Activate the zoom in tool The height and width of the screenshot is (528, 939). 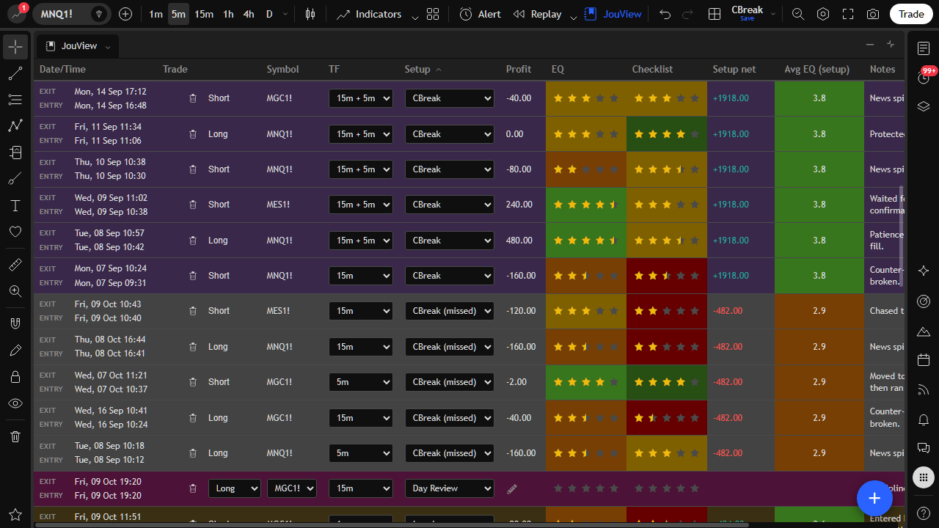pyautogui.click(x=15, y=291)
